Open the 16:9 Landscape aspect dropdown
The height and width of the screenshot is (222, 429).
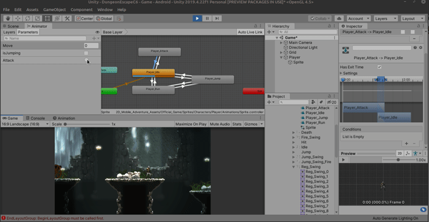[x=25, y=124]
